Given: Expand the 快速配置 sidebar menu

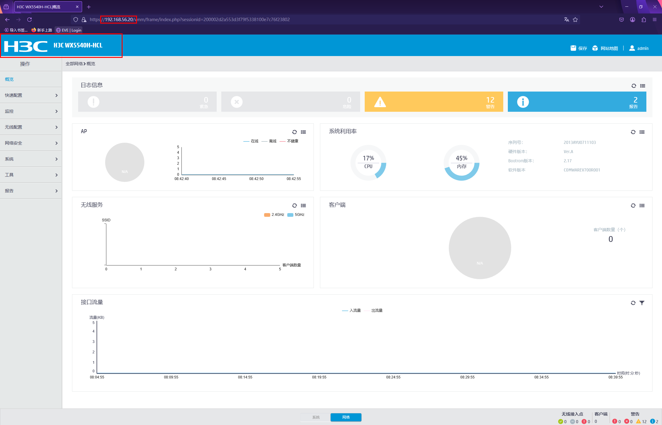Looking at the screenshot, I should [31, 95].
